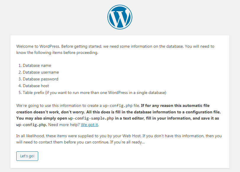Select the Database host list item
The image size is (240, 172).
(x=36, y=86)
